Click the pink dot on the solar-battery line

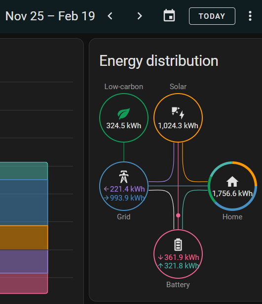pyautogui.click(x=178, y=215)
